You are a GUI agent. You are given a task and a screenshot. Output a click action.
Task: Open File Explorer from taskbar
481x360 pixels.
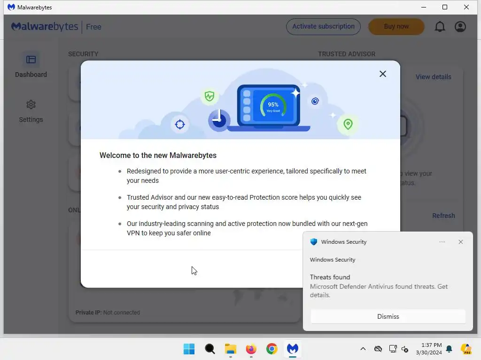point(230,349)
